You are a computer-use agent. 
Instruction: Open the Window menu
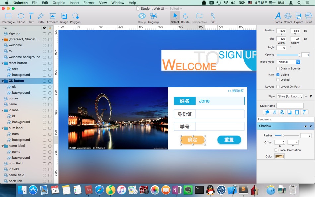click(x=118, y=3)
